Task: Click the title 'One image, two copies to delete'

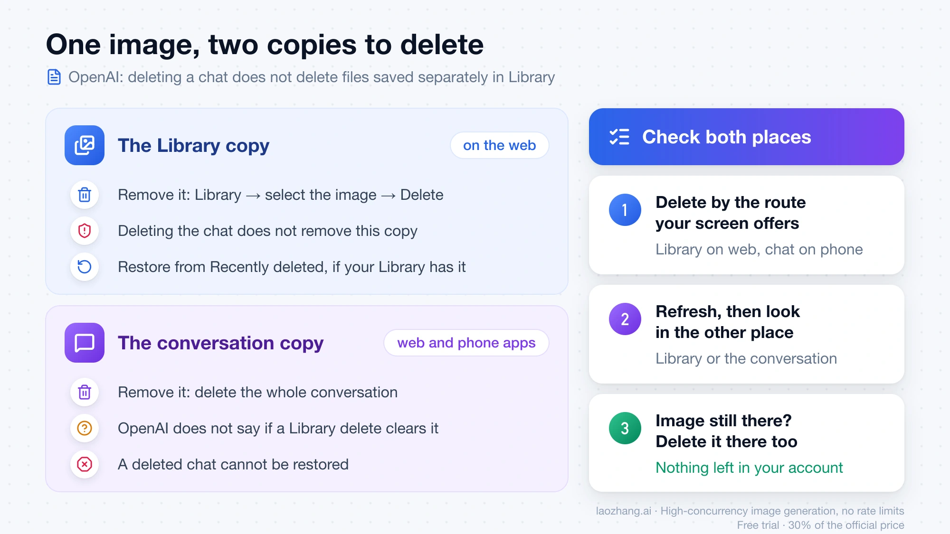Action: click(265, 45)
